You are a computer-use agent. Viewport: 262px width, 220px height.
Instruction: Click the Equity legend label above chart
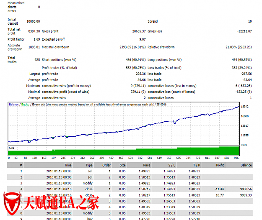coord(25,104)
